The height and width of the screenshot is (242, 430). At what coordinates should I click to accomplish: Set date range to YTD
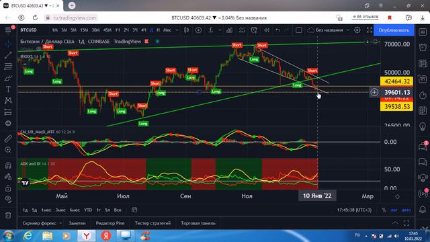(x=88, y=210)
